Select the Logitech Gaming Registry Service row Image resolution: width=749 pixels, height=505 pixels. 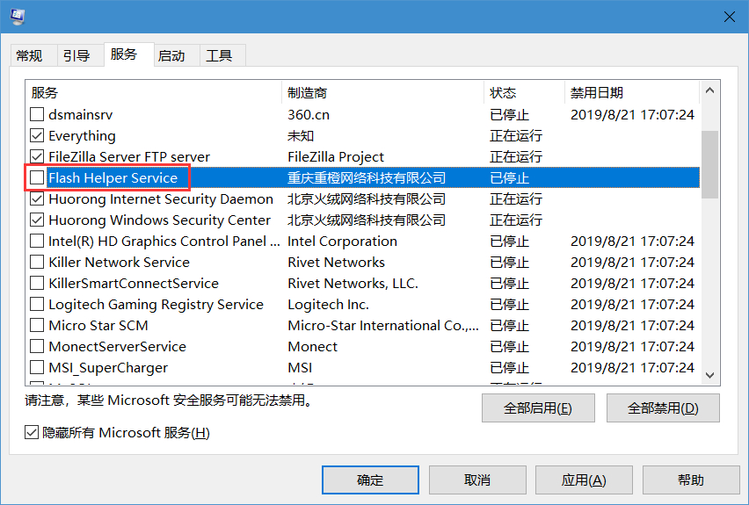[x=156, y=305]
